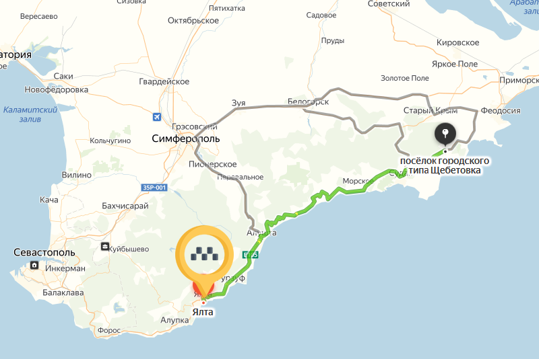Viewport: 539px width, 359px height.
Task: Click the briefcase icon beside Куйбышево
Action: pyautogui.click(x=105, y=247)
